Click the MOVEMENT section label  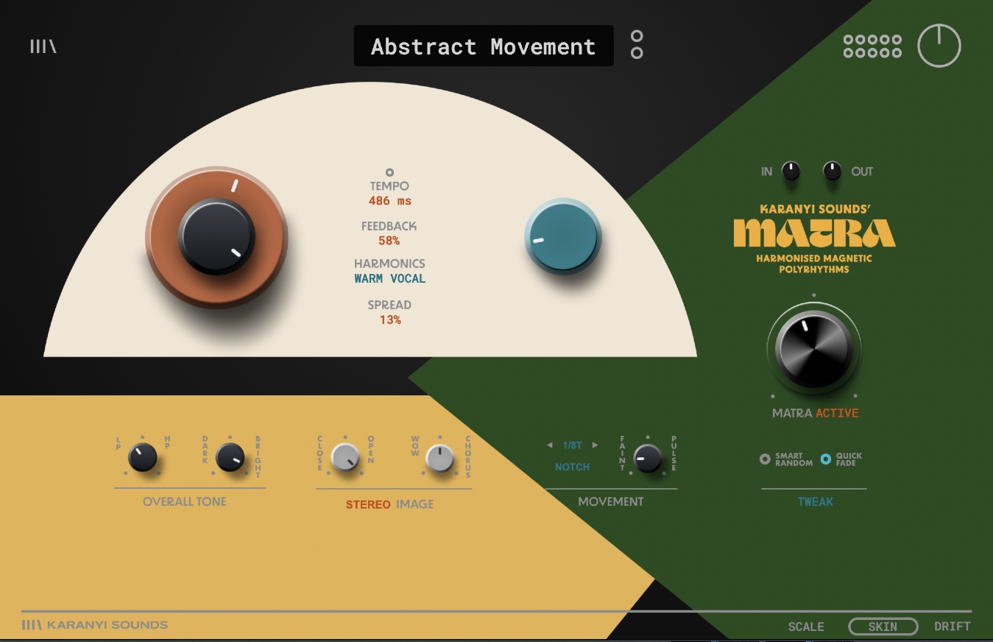[x=611, y=501]
